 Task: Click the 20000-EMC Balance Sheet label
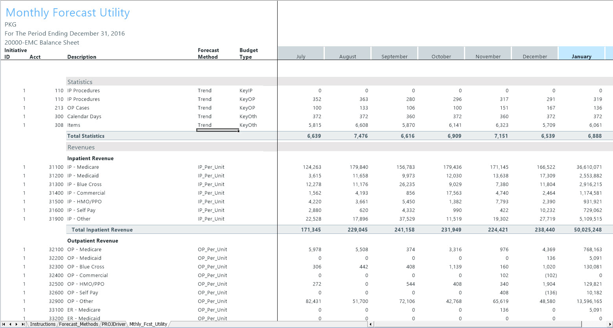pos(42,42)
